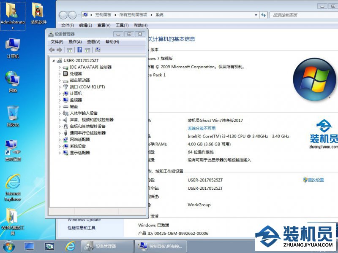Click the 系统分级不可用 link

point(202,129)
